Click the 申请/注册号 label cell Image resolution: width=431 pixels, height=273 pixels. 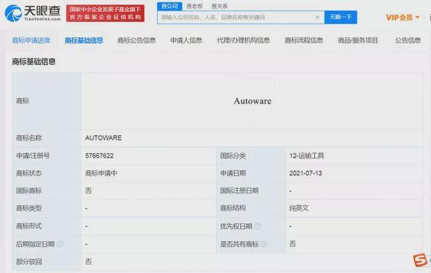coord(46,156)
